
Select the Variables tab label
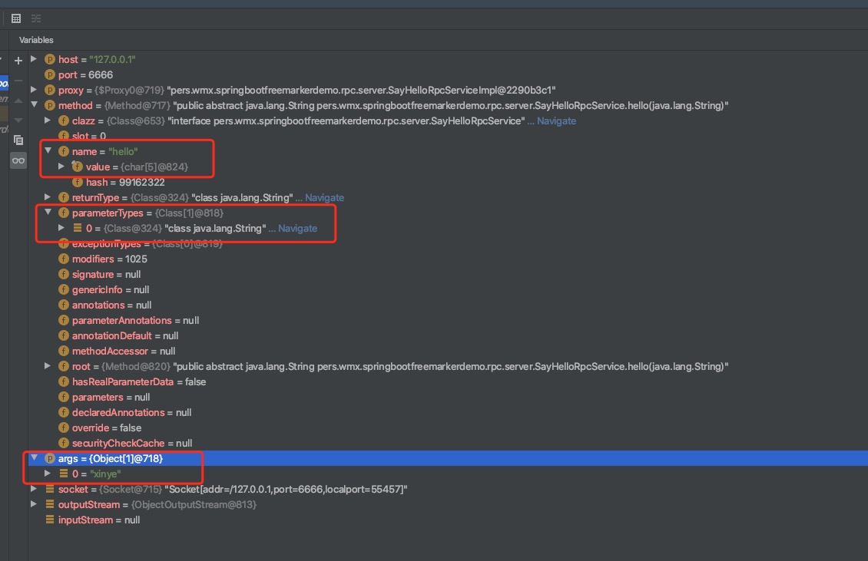(x=37, y=39)
